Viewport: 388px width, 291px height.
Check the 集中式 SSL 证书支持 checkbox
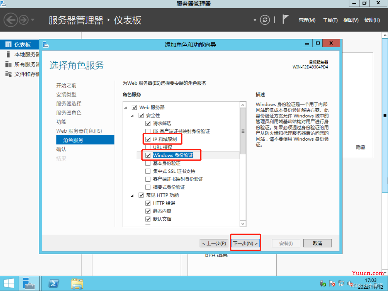click(148, 171)
